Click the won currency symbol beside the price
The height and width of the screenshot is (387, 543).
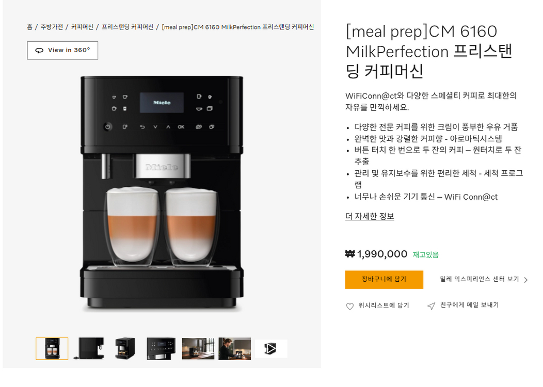pos(350,254)
